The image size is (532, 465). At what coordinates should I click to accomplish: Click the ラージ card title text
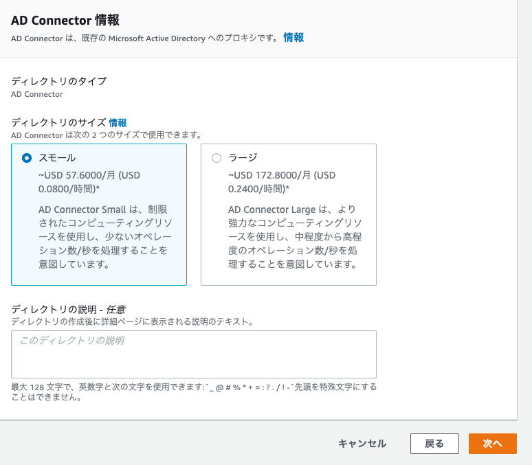pos(243,158)
